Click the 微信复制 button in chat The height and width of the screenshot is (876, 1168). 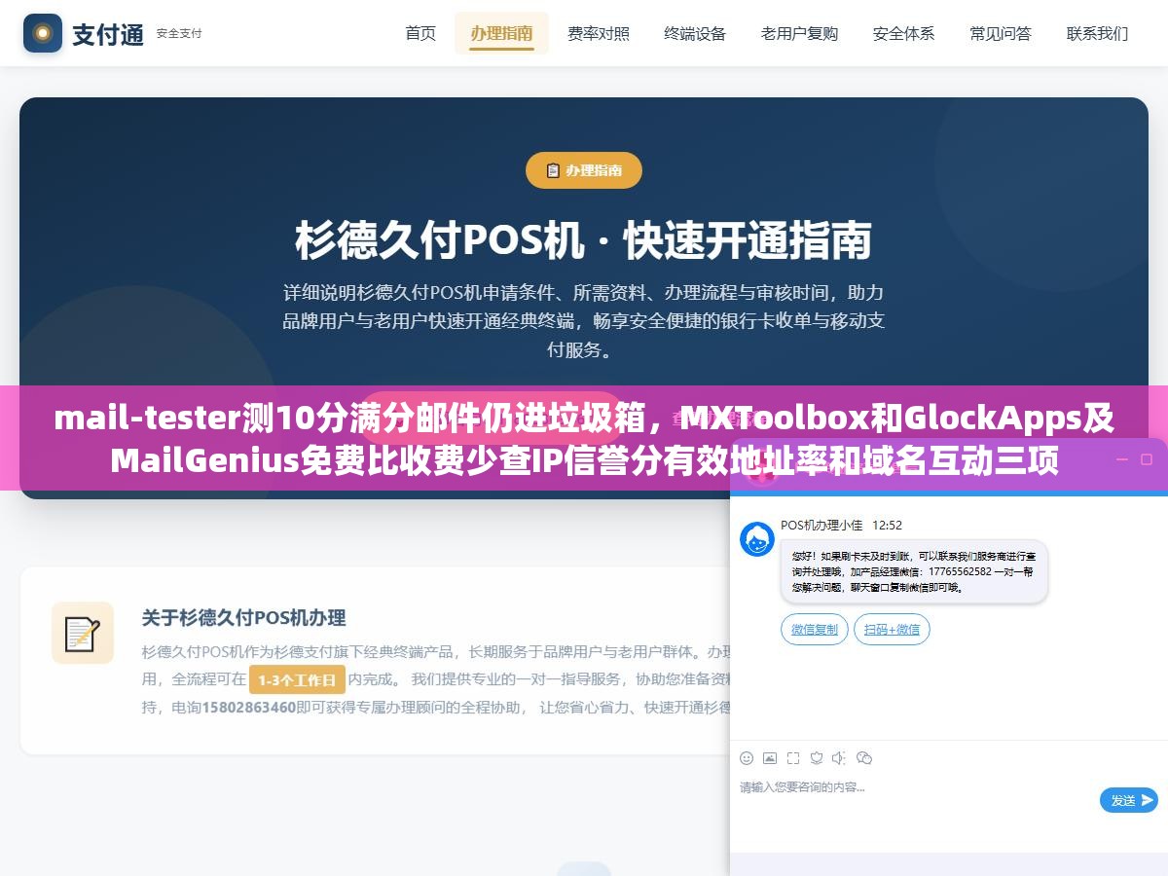point(815,630)
